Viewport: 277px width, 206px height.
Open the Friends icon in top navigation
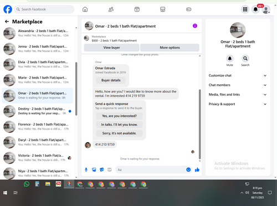point(111,9)
